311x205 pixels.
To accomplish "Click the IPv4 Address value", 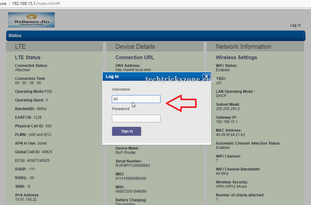I will (x=26, y=199).
